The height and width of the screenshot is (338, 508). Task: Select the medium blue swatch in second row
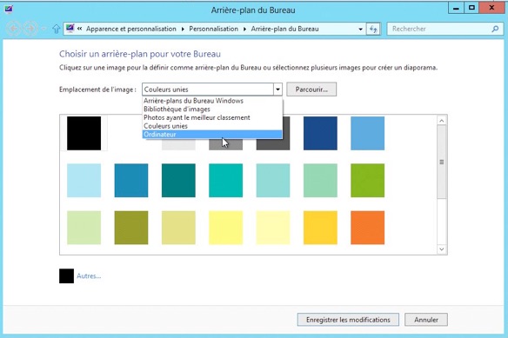[131, 181]
